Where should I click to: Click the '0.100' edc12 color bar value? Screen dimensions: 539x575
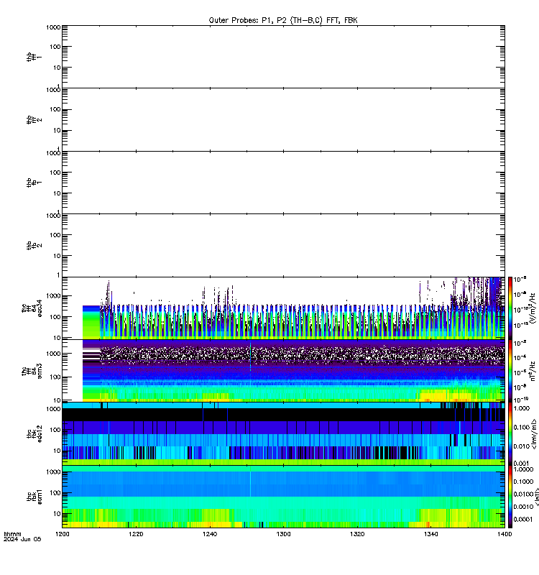[521, 427]
